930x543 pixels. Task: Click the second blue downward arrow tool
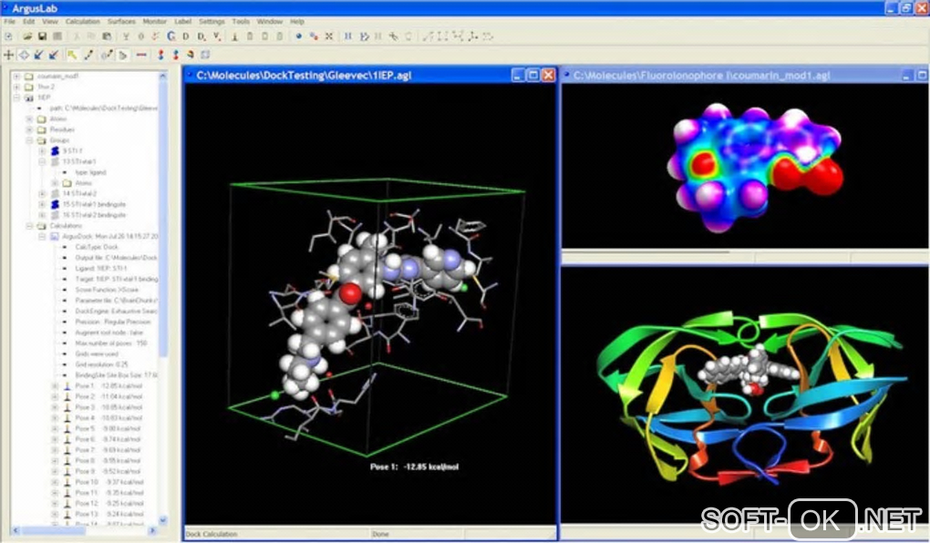click(x=54, y=55)
